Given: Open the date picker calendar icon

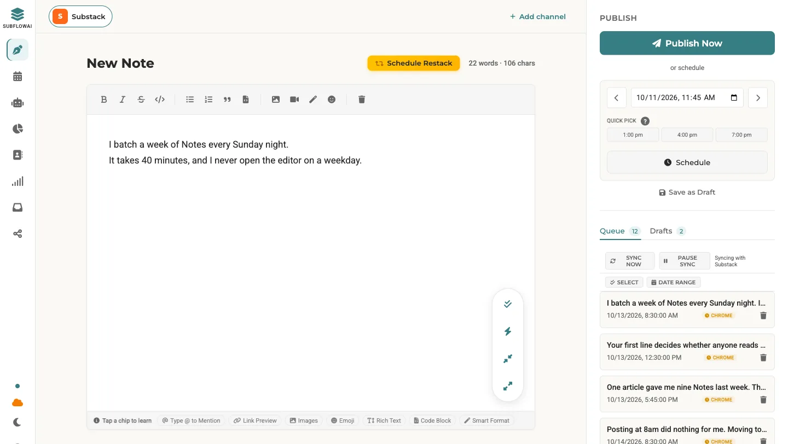Looking at the screenshot, I should pyautogui.click(x=734, y=98).
